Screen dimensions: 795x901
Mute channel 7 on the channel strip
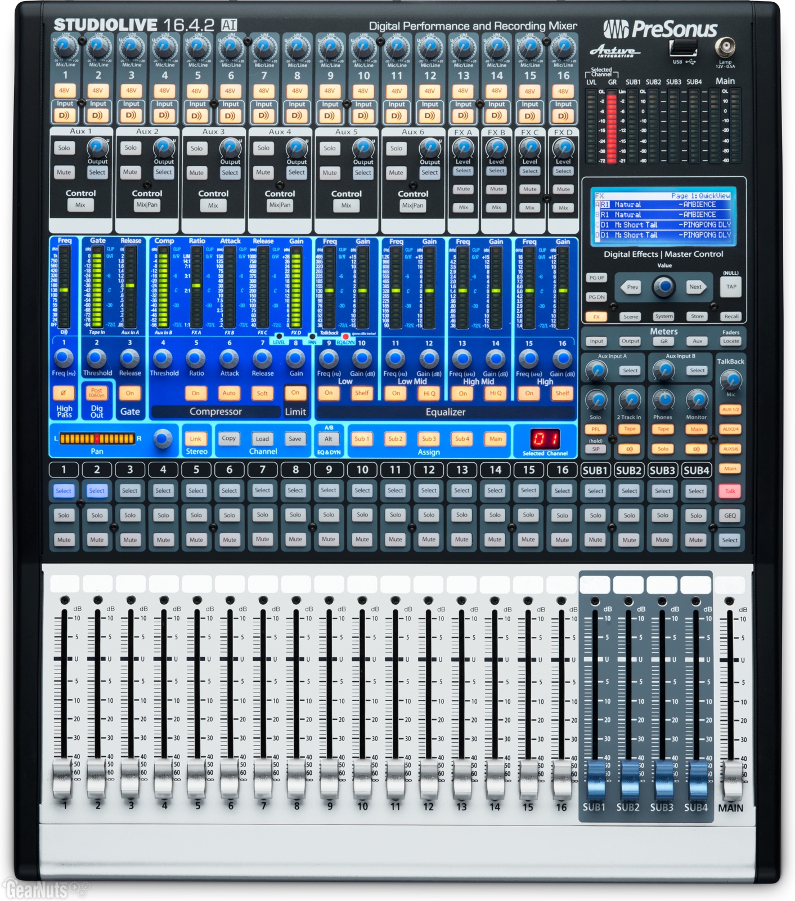pyautogui.click(x=263, y=539)
